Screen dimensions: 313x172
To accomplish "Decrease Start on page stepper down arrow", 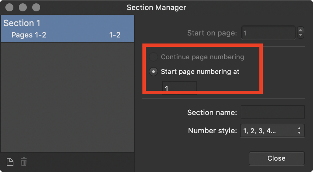I will click(x=301, y=35).
